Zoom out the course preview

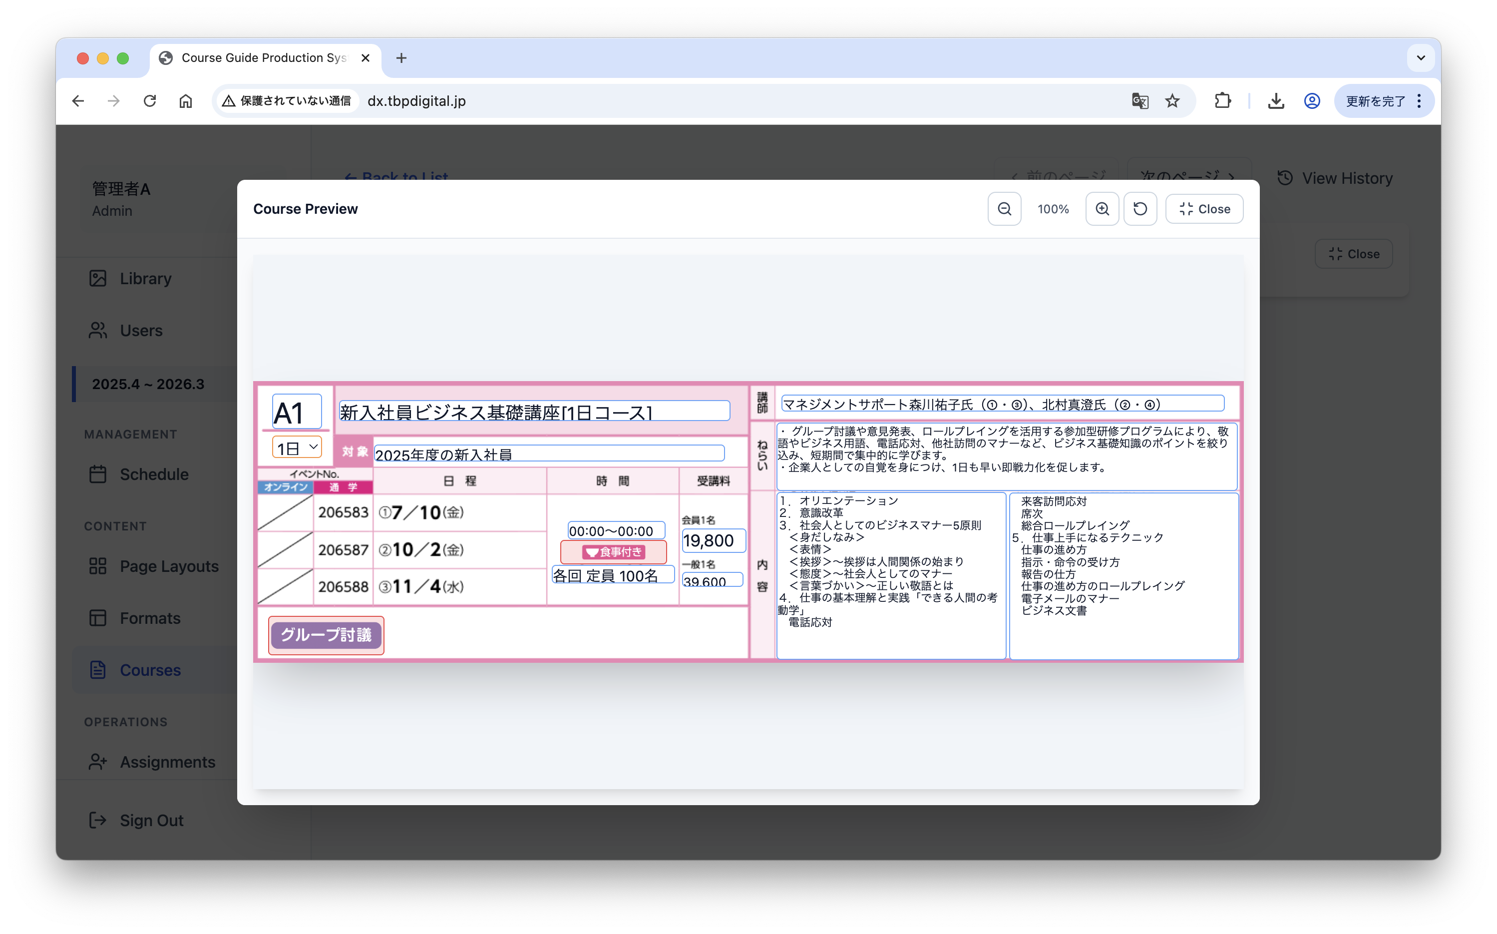pos(1004,209)
